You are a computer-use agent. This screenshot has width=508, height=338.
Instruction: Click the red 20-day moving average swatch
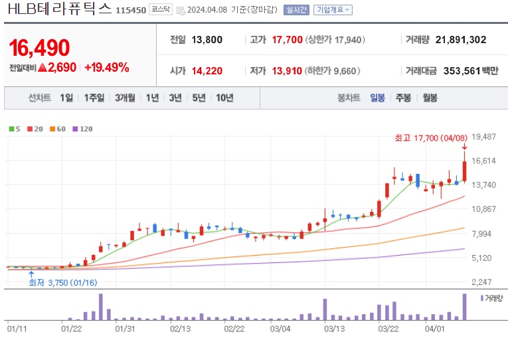pyautogui.click(x=30, y=129)
